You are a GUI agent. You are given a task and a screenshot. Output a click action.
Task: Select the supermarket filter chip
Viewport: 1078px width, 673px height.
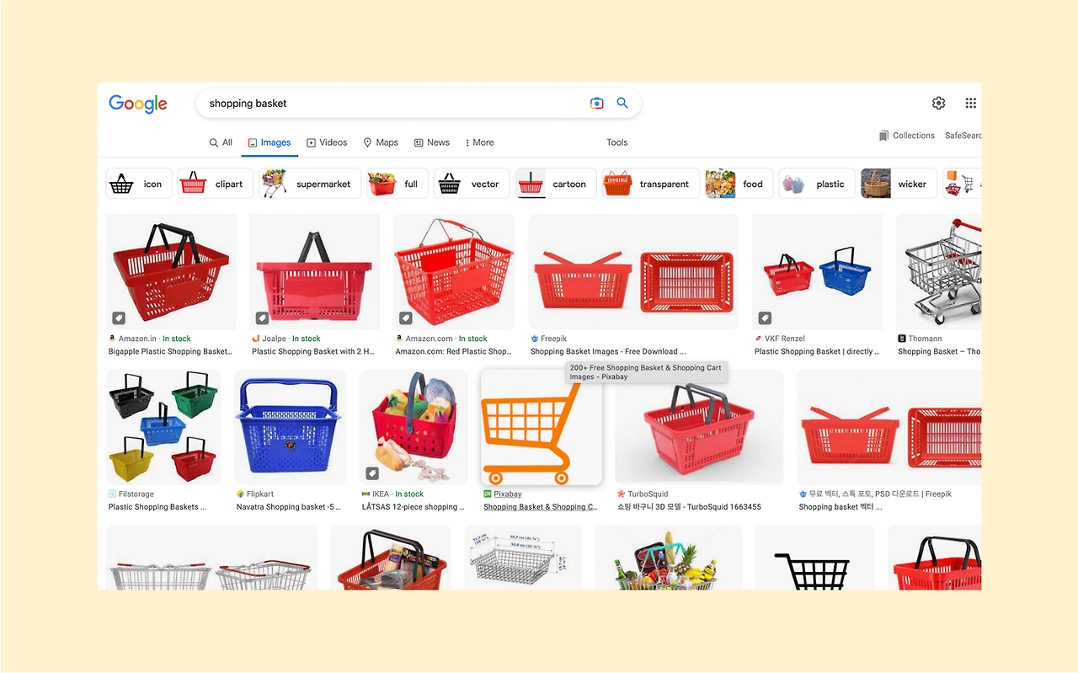point(310,184)
